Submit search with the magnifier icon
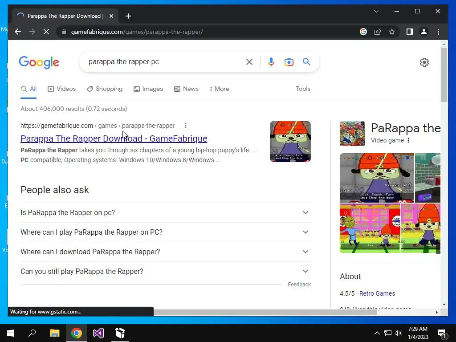 (x=306, y=61)
